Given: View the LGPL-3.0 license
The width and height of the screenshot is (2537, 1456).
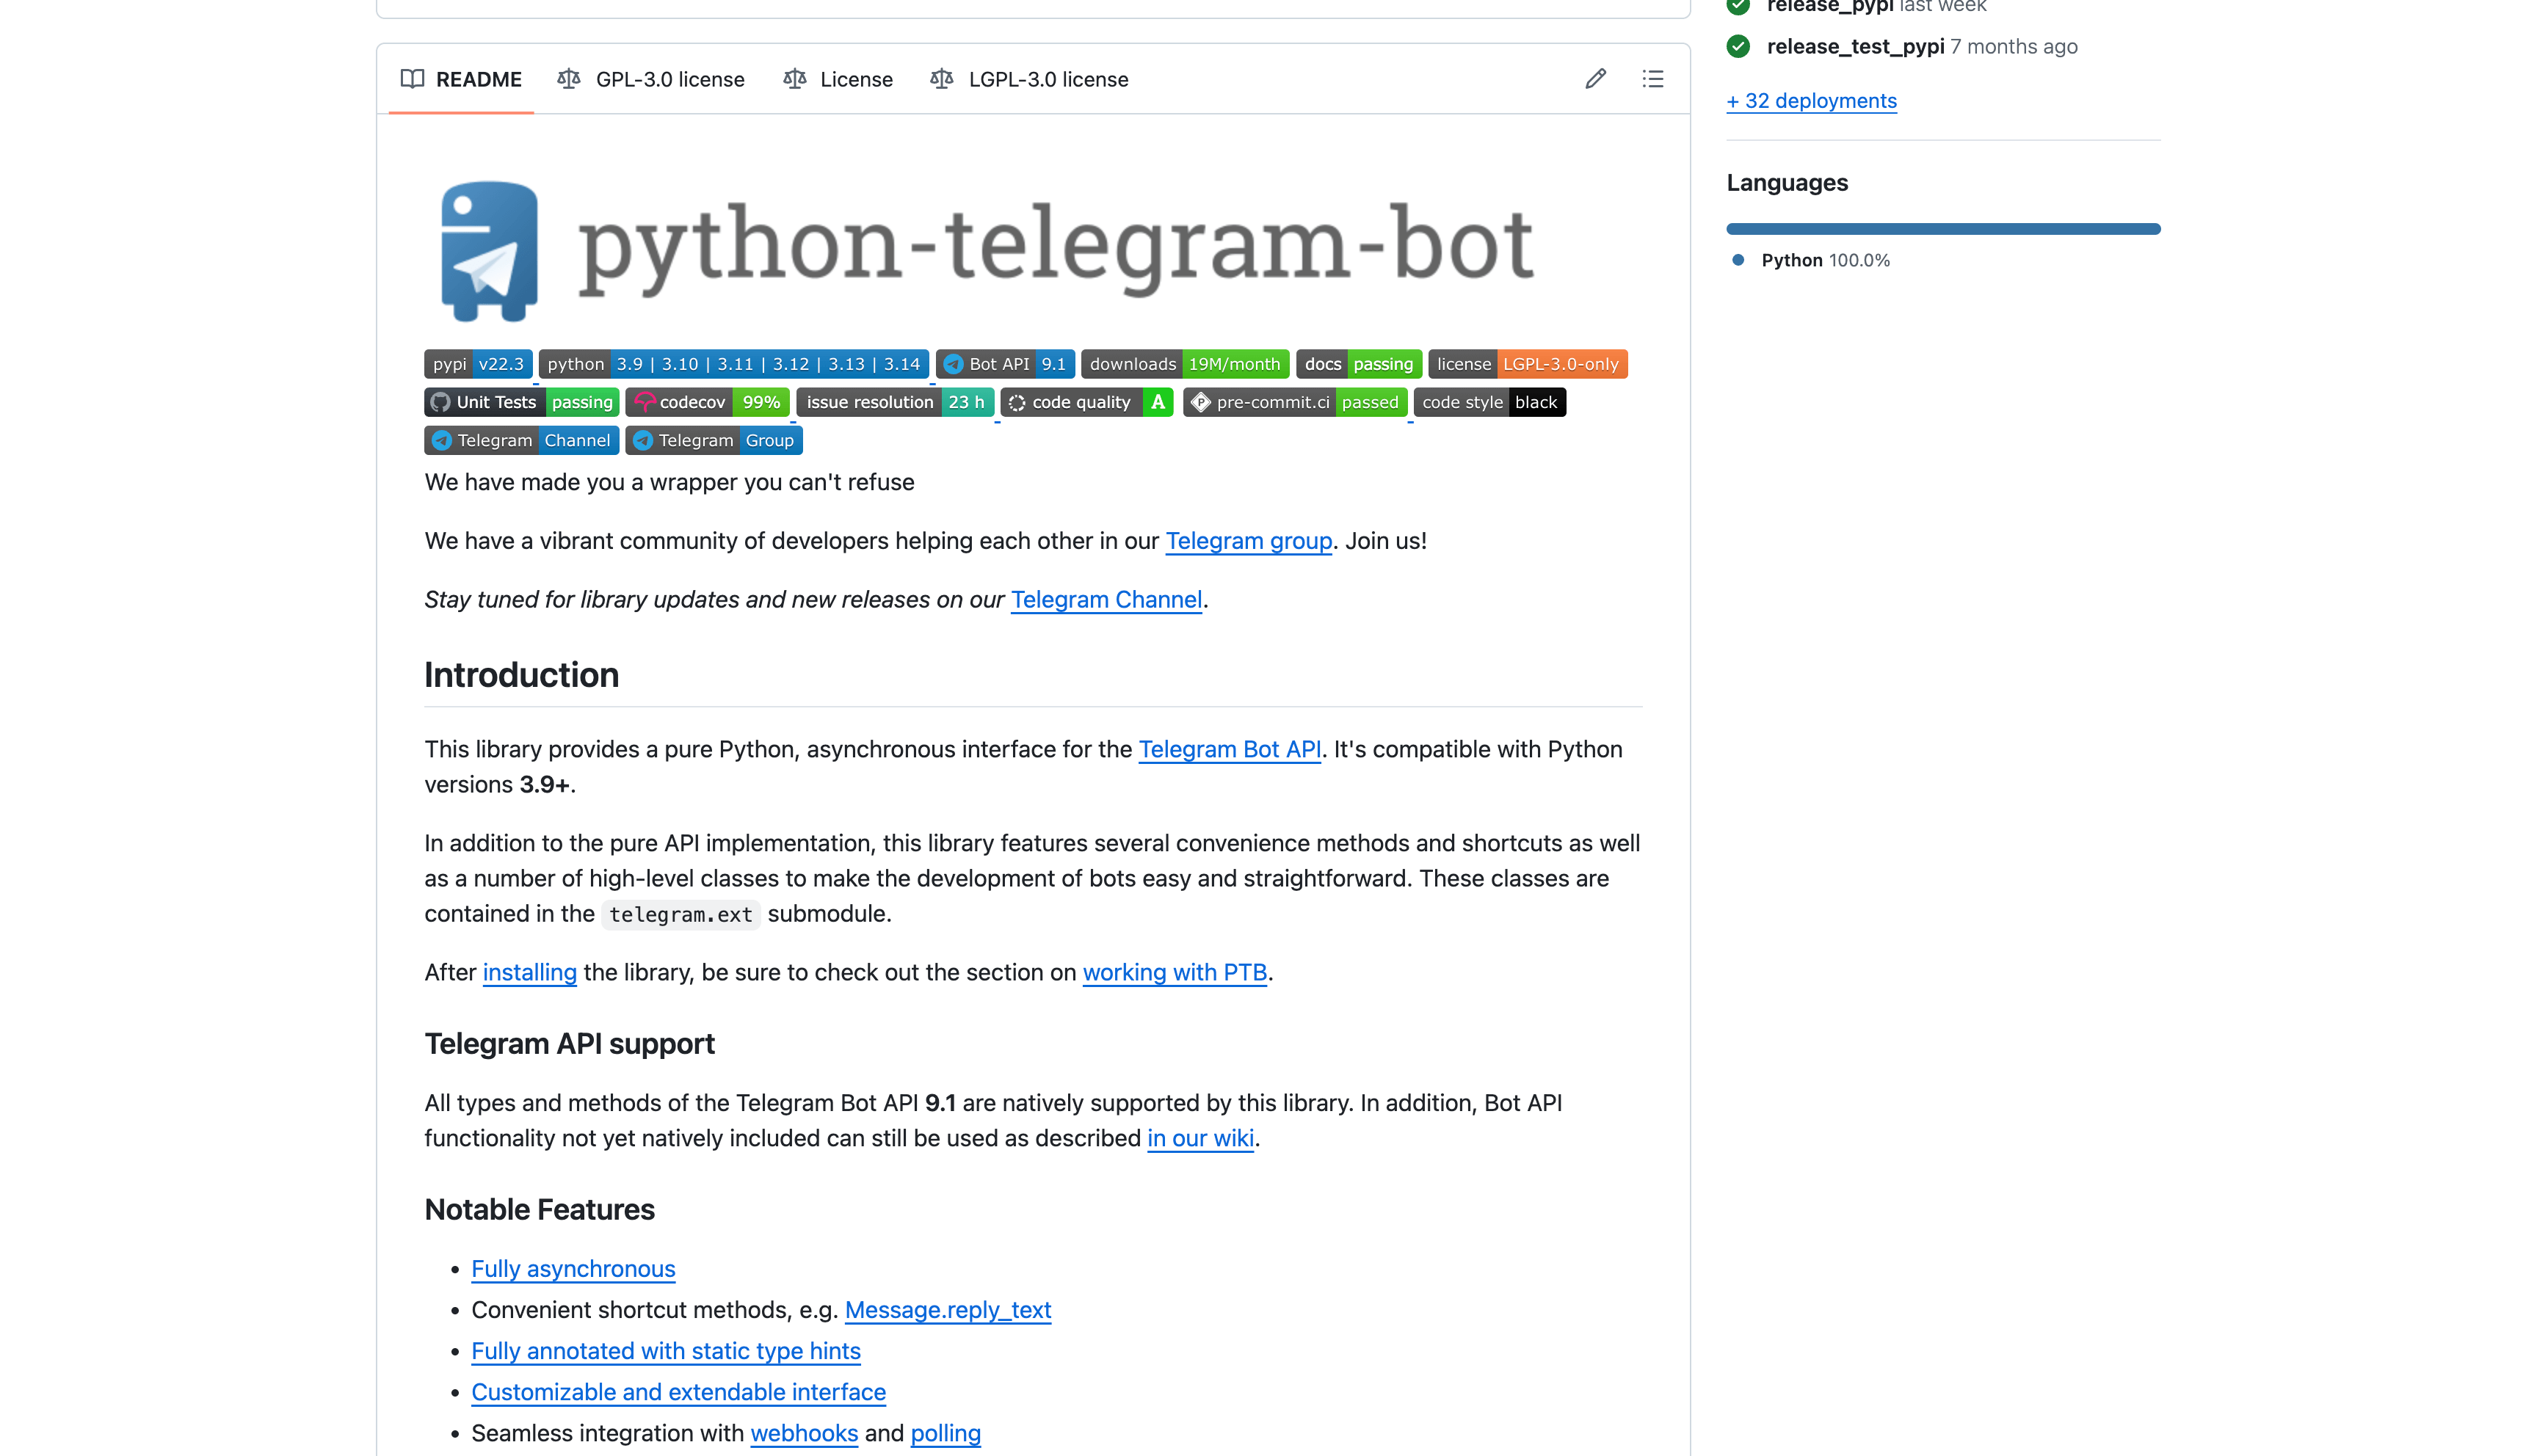Looking at the screenshot, I should click(1029, 79).
